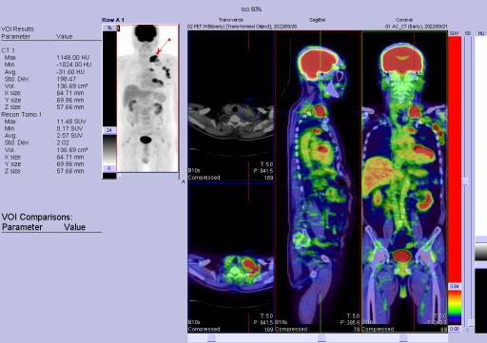
Task: Click the SUV label above color bar
Action: [454, 33]
